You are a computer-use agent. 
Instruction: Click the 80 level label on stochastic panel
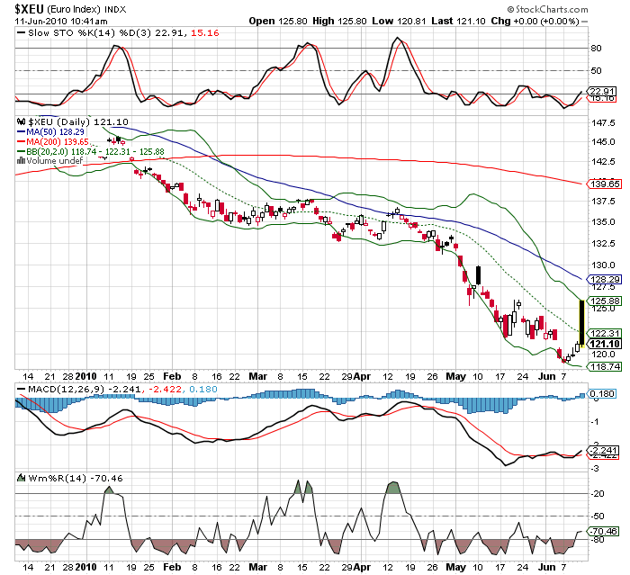pos(596,49)
